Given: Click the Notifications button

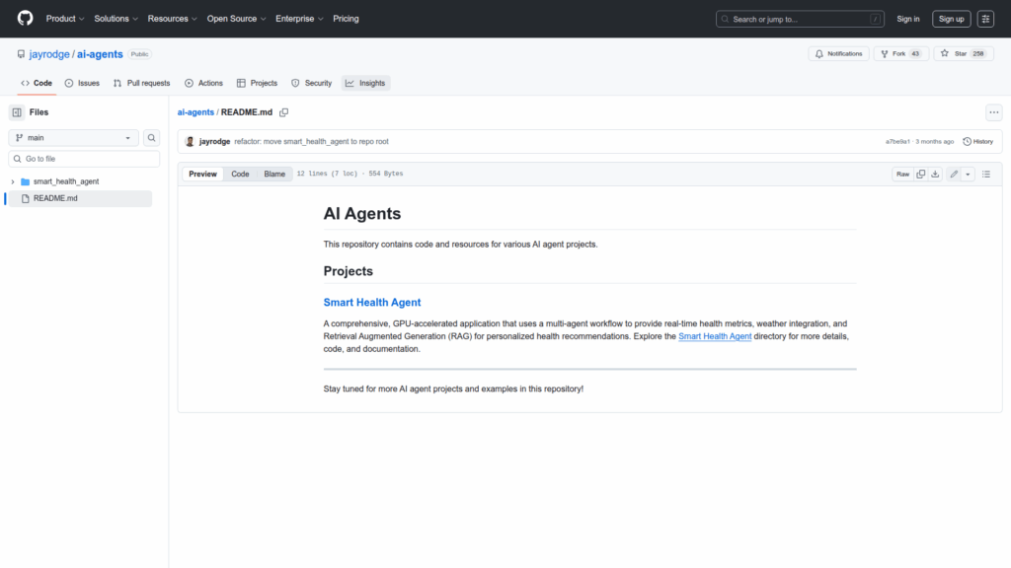Looking at the screenshot, I should [838, 53].
